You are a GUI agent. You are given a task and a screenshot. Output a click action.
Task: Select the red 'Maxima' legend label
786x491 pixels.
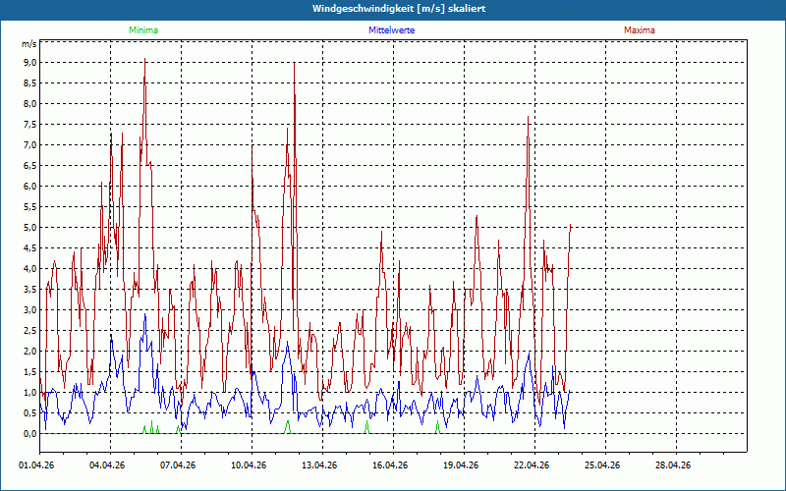click(x=639, y=30)
